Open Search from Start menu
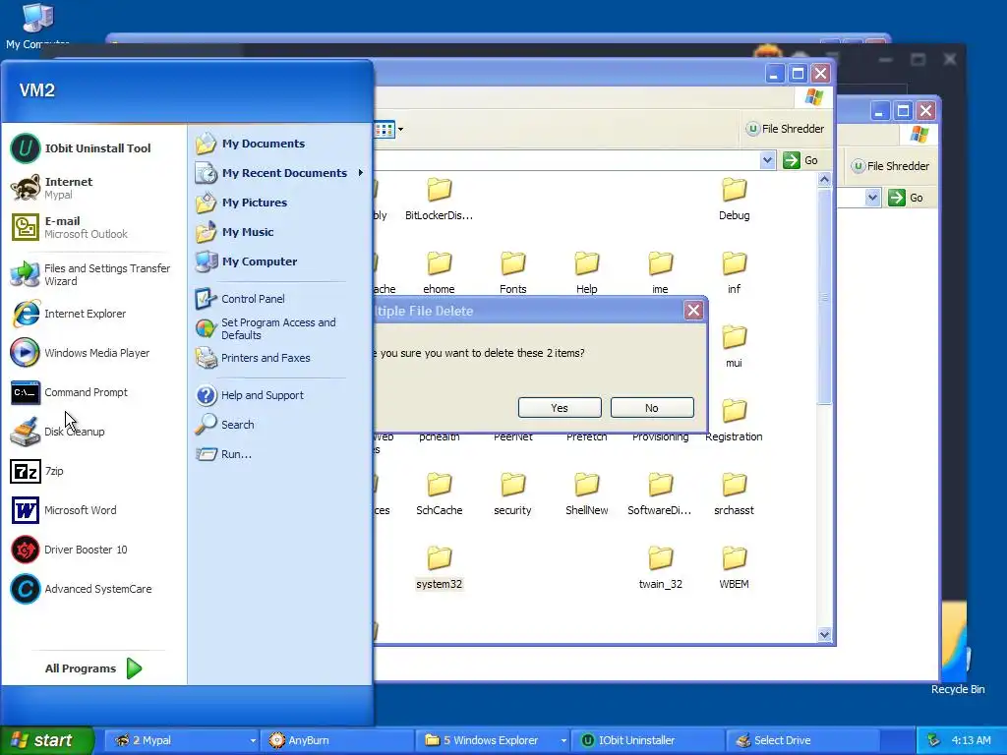The height and width of the screenshot is (755, 1007). click(279, 425)
